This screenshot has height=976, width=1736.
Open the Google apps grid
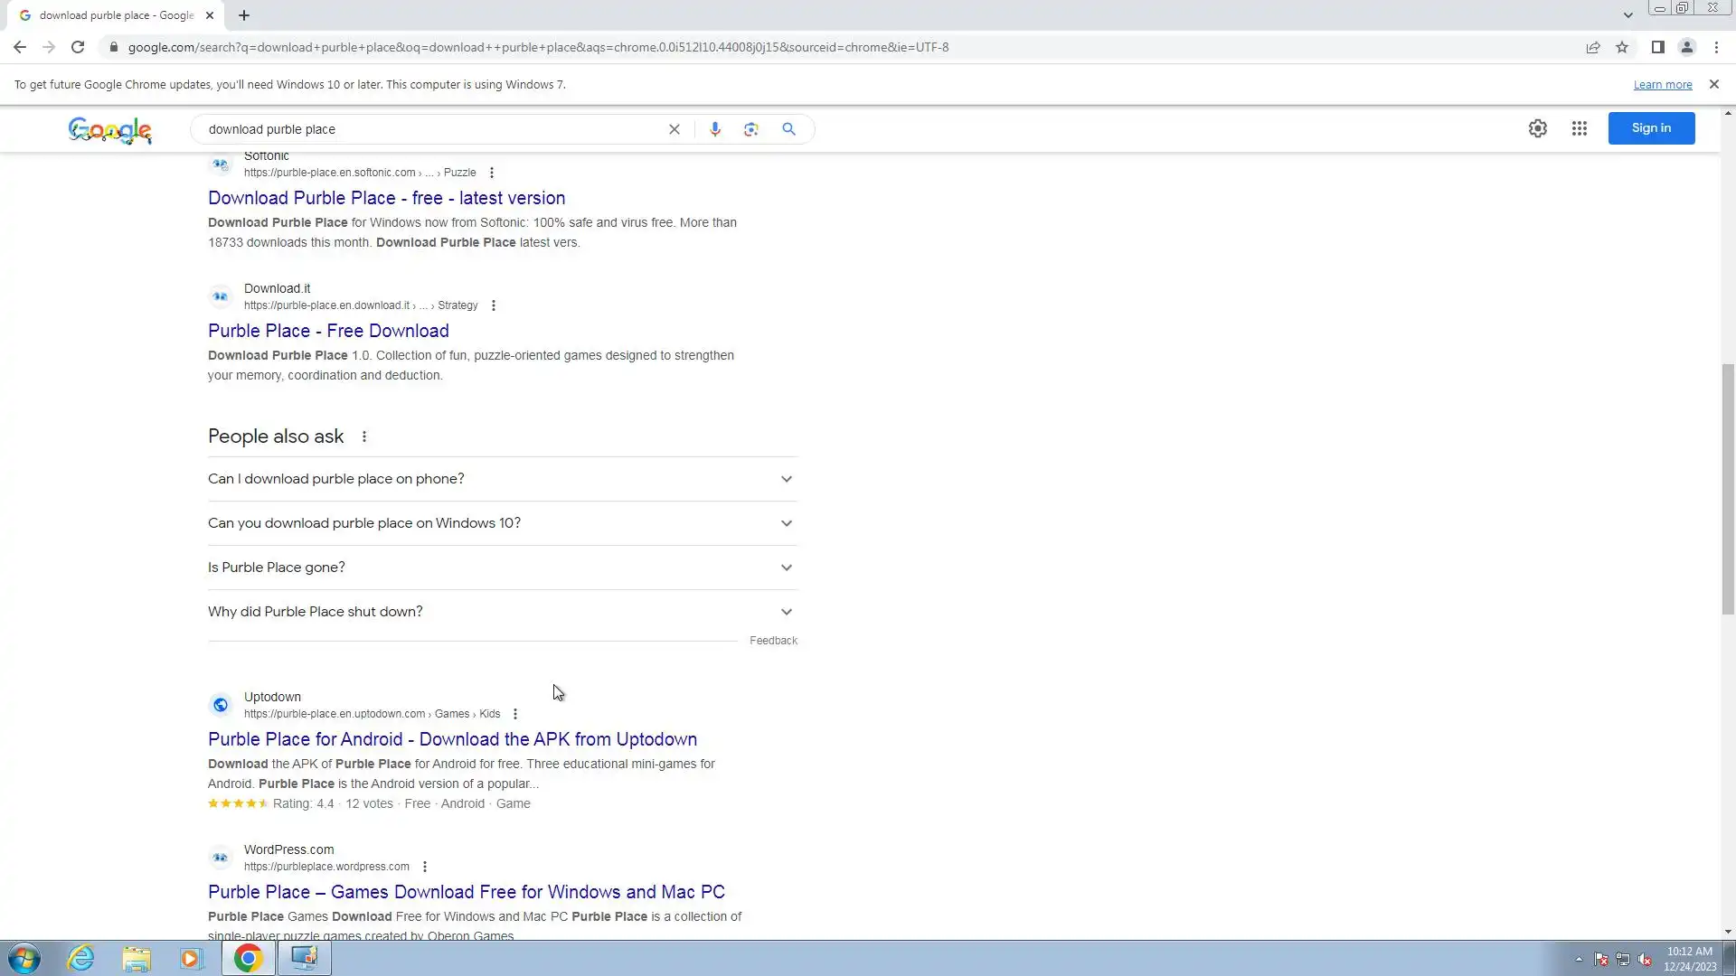pyautogui.click(x=1579, y=128)
